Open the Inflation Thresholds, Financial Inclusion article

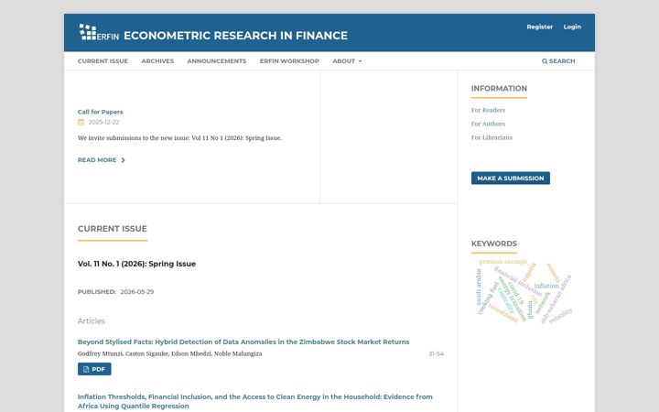pos(255,402)
